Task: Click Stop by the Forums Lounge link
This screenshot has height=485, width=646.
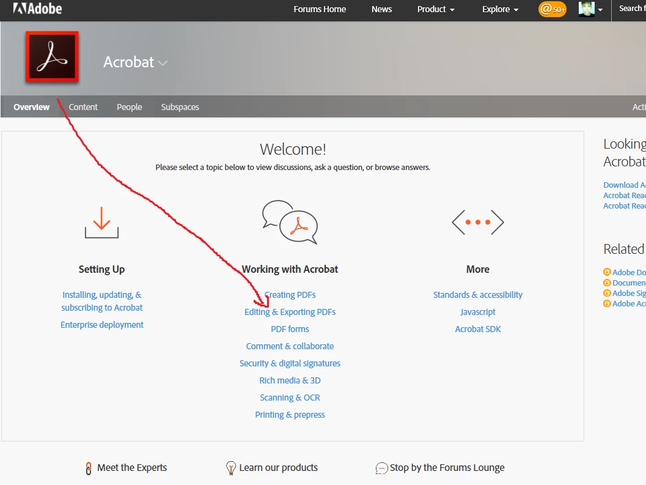Action: click(447, 468)
